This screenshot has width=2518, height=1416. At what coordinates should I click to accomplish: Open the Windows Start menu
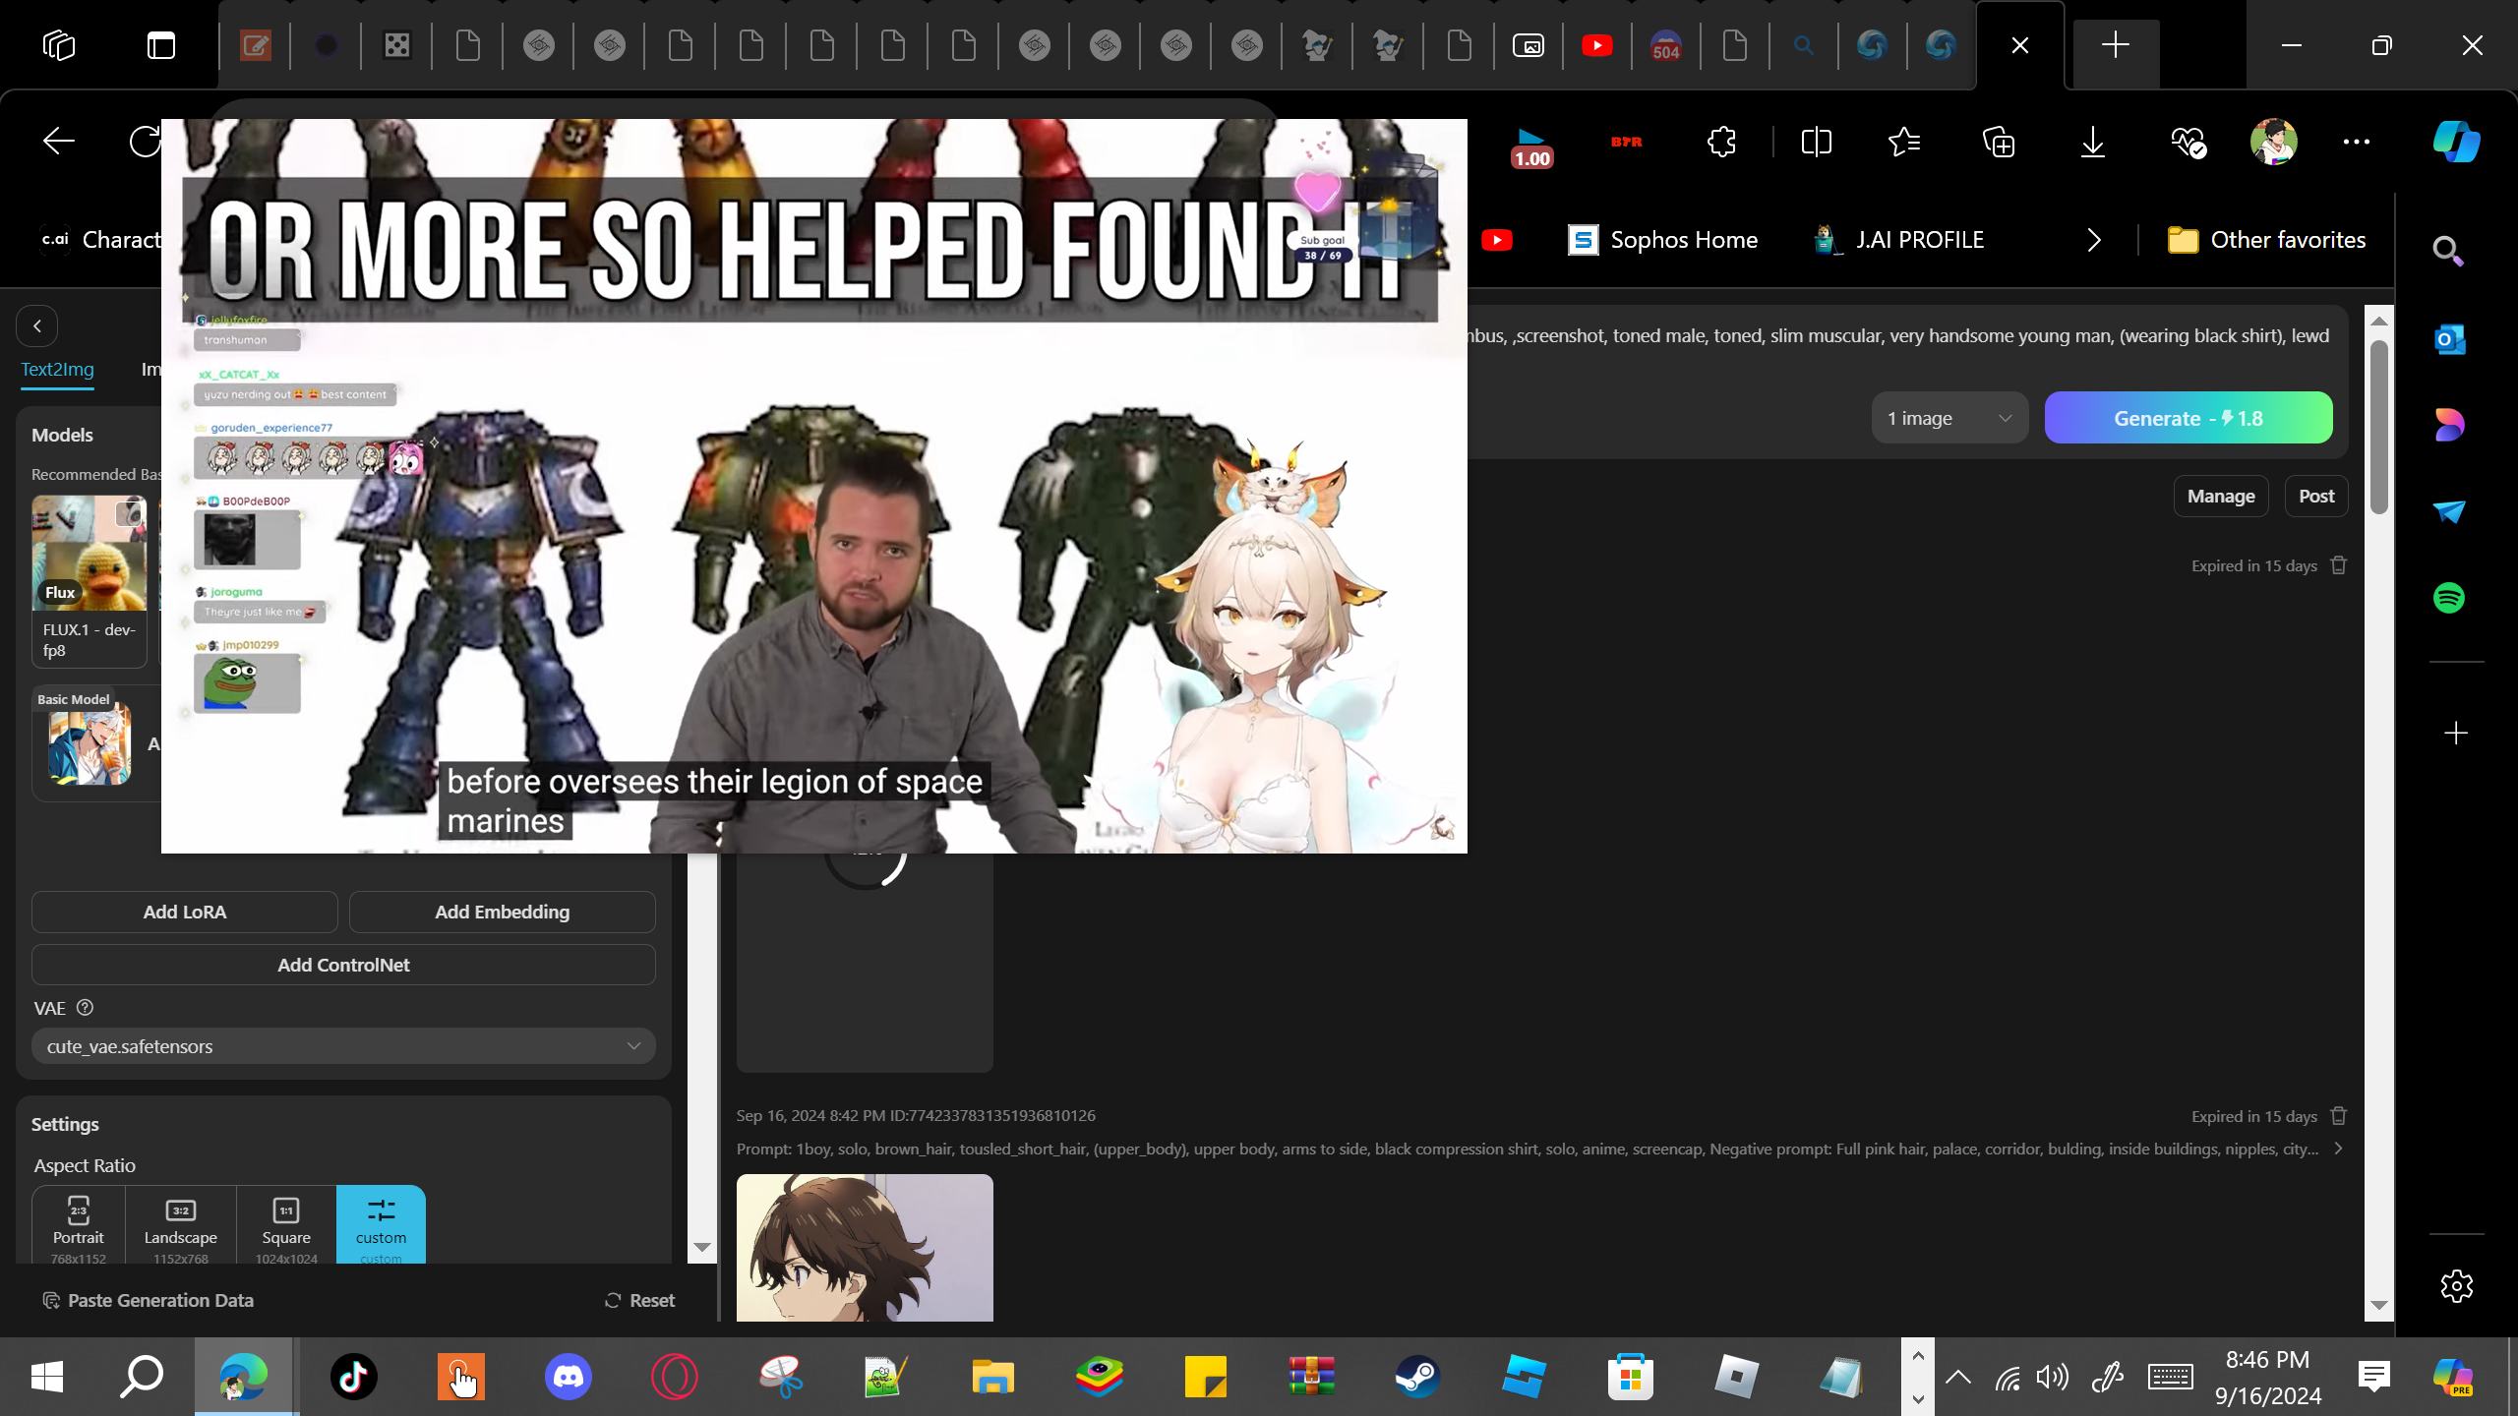47,1376
